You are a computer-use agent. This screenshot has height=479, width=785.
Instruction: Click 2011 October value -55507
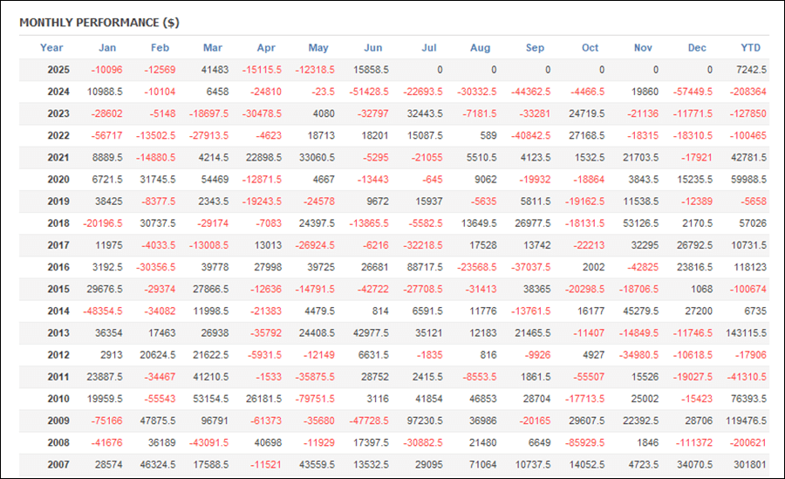click(x=589, y=377)
